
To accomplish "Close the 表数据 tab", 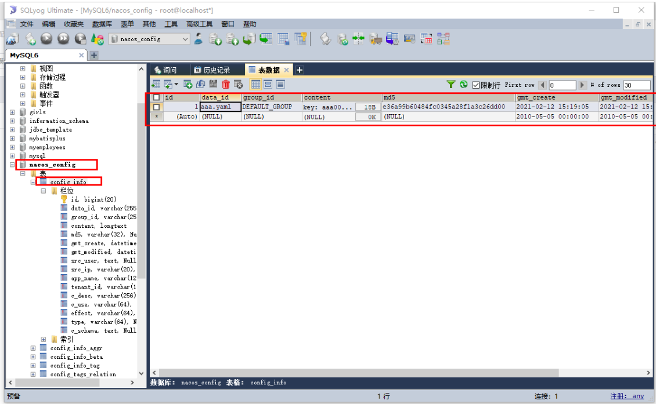I will click(287, 70).
